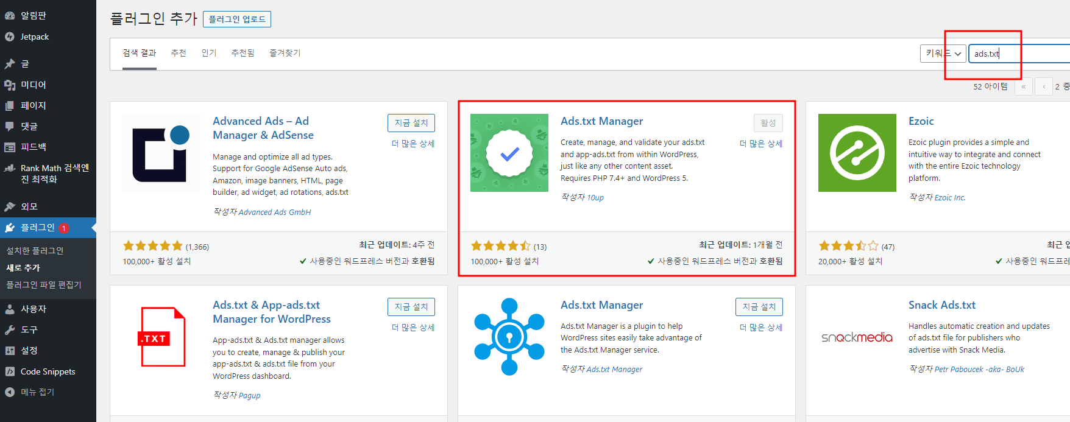The image size is (1070, 422).
Task: Open 새로 추가 submenu item
Action: point(23,268)
